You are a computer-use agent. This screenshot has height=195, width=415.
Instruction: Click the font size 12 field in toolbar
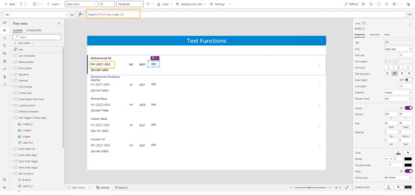click(107, 4)
